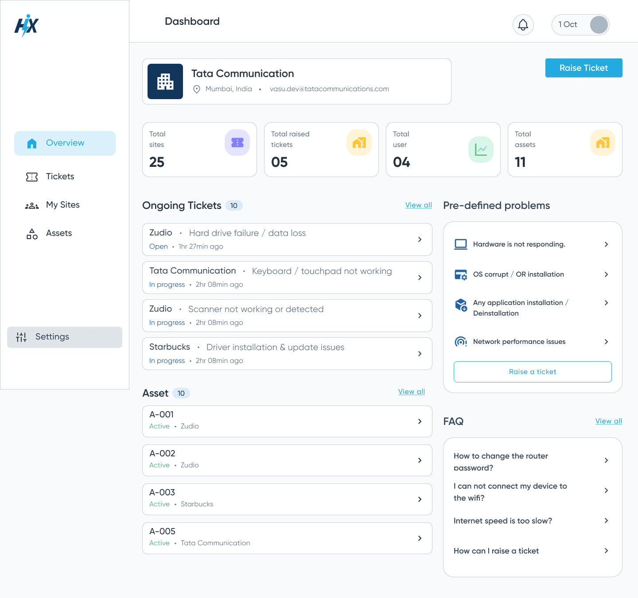
Task: Click the vasu.dev email address
Action: click(329, 89)
